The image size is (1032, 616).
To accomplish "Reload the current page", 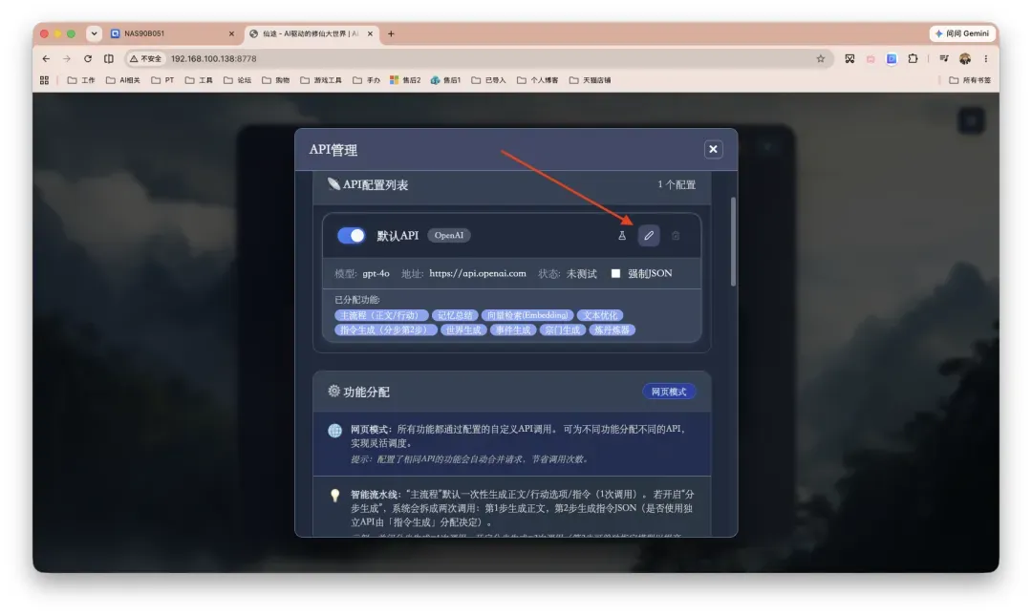I will coord(88,58).
